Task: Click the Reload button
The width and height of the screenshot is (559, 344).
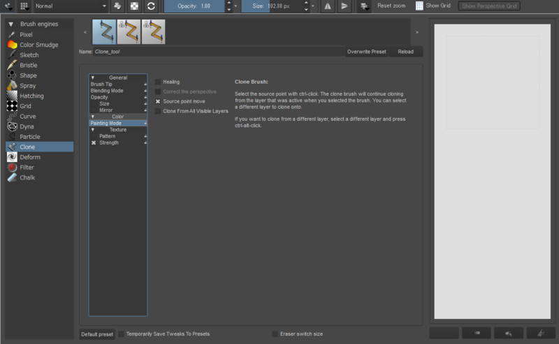Action: click(x=406, y=52)
